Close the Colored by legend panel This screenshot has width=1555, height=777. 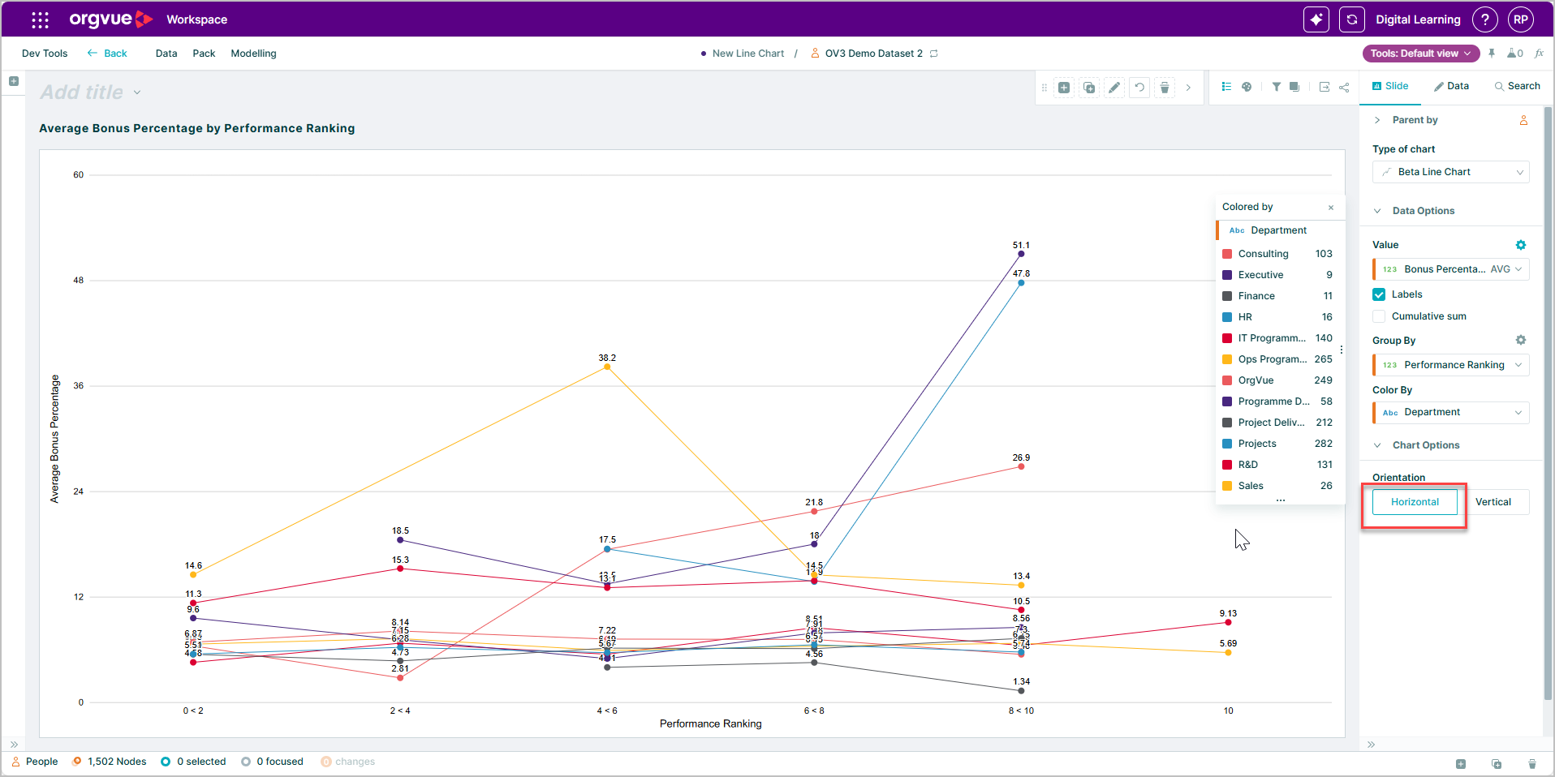1331,207
